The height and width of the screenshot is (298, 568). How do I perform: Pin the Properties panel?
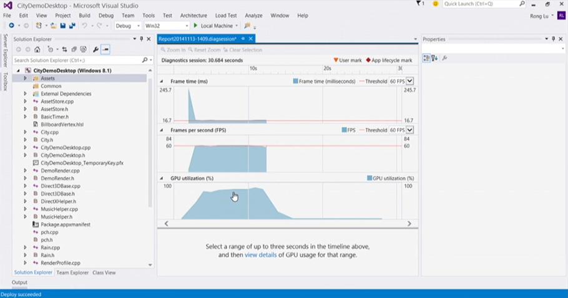(x=554, y=39)
